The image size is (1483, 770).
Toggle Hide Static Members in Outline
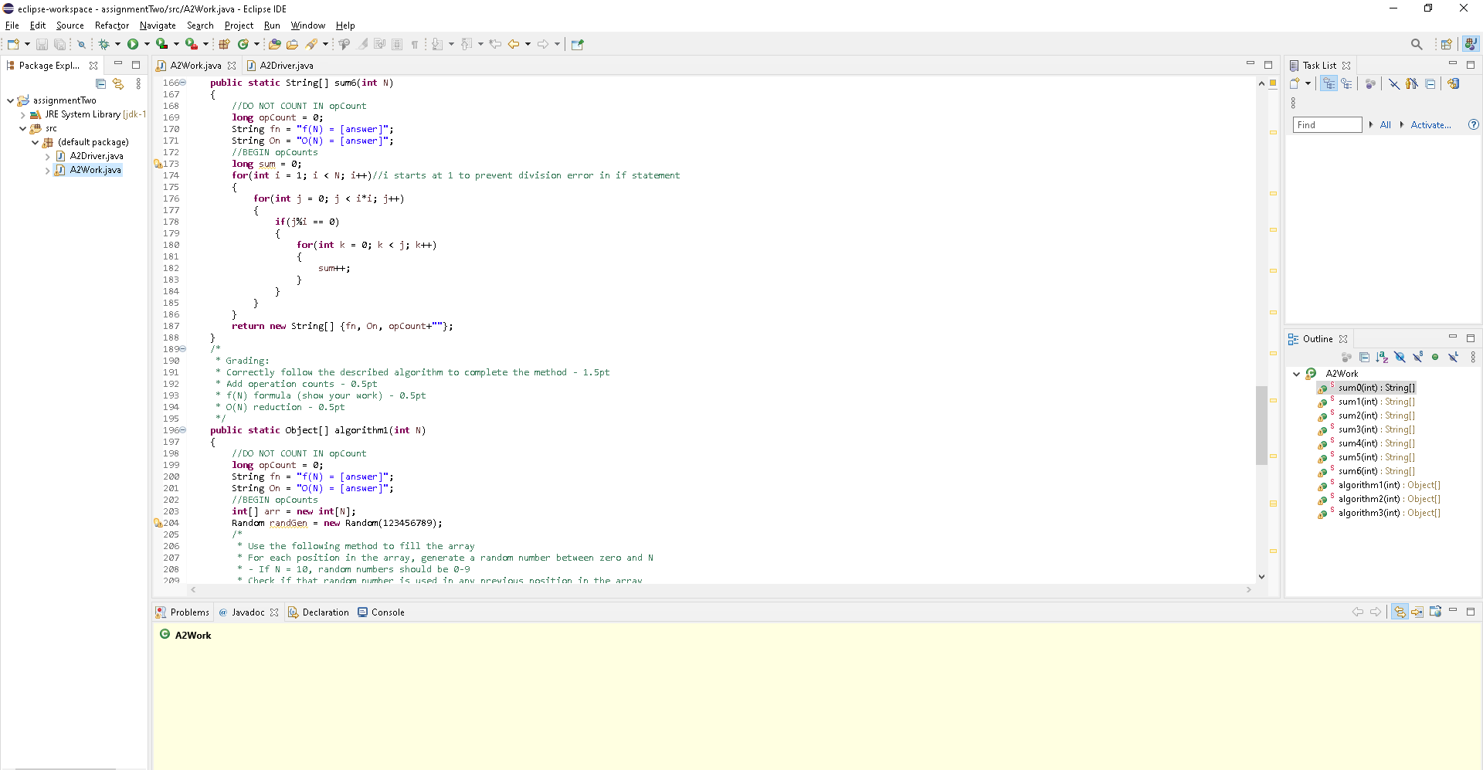coord(1417,357)
